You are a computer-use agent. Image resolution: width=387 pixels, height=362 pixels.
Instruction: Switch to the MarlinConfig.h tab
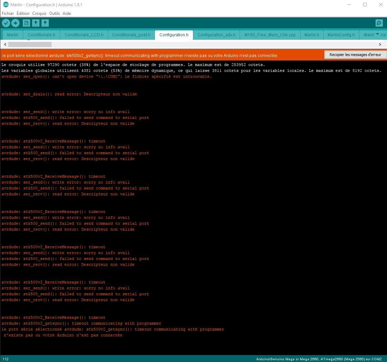pyautogui.click(x=341, y=35)
